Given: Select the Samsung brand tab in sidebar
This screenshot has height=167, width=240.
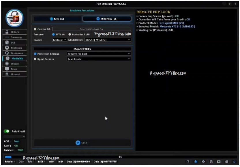Looking at the screenshot, I should [x=14, y=37].
